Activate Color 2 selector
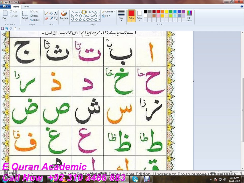The width and height of the screenshot is (244, 183). pos(139,16)
